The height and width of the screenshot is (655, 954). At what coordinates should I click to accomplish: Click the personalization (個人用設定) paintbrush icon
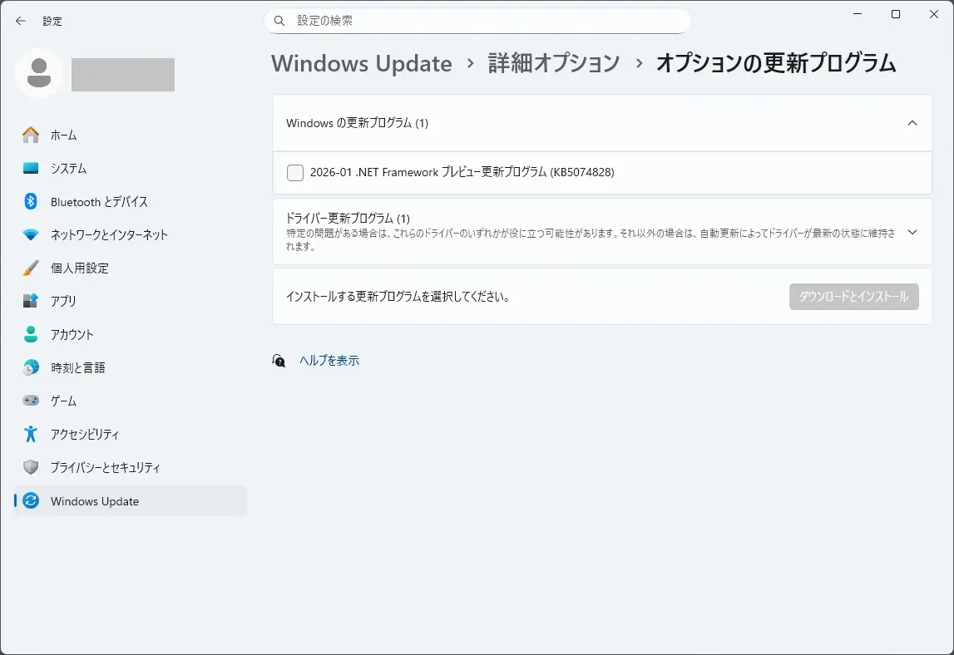[x=31, y=268]
